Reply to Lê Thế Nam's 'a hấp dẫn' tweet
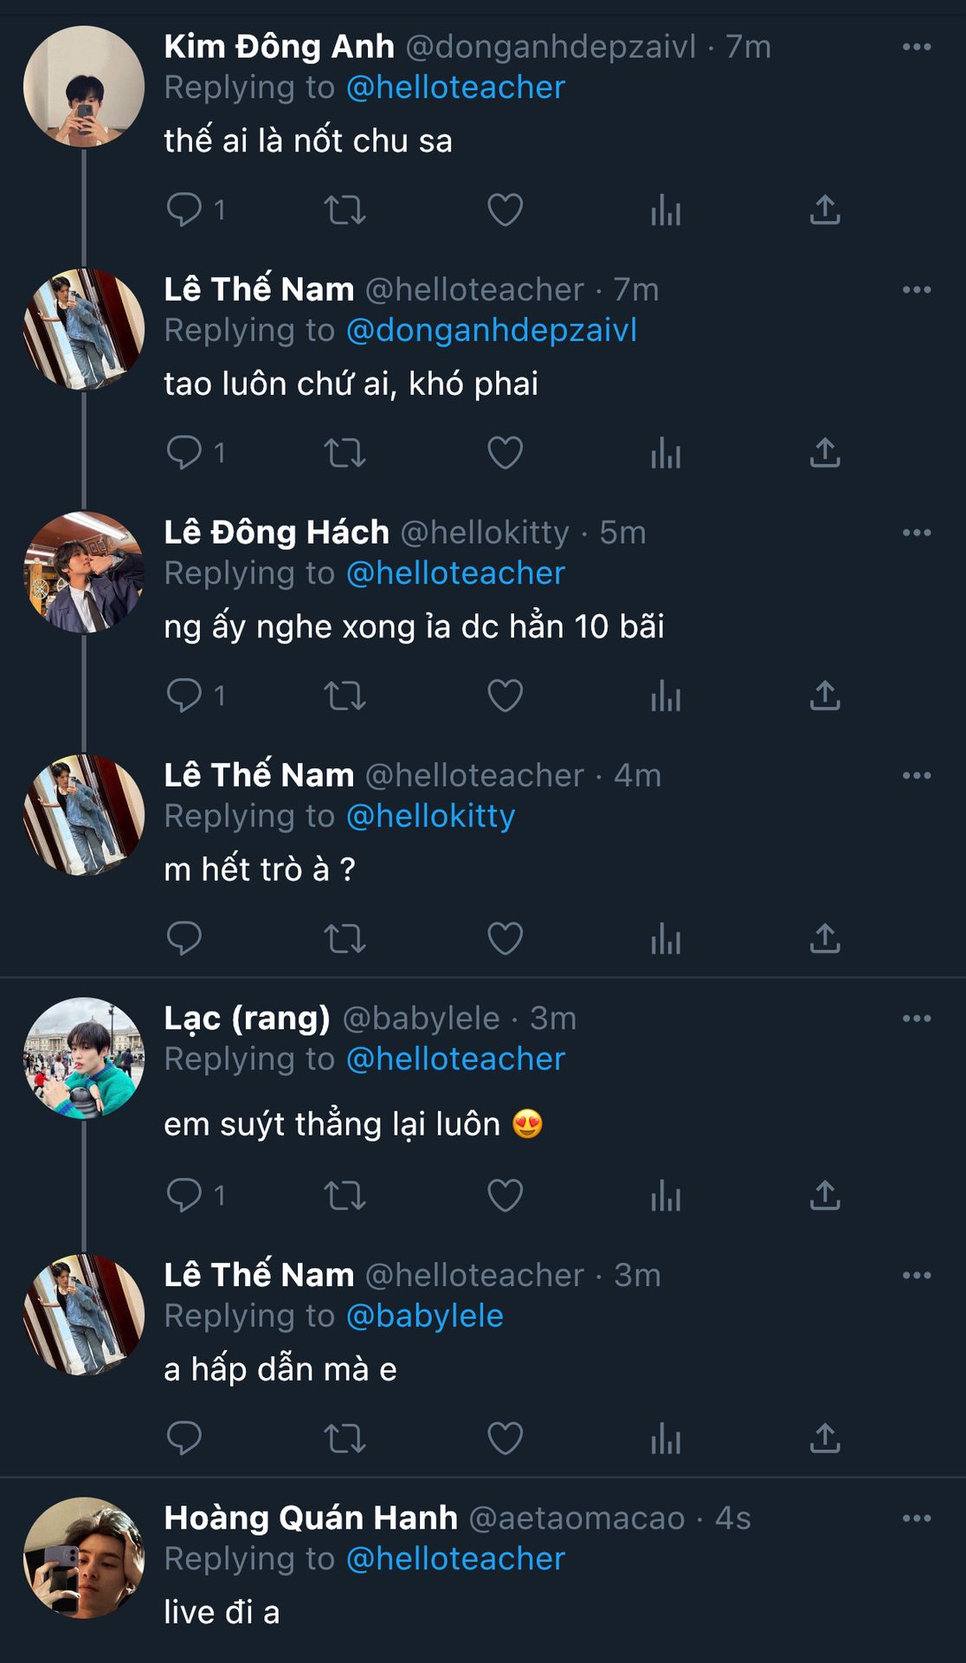966x1663 pixels. pos(184,1439)
